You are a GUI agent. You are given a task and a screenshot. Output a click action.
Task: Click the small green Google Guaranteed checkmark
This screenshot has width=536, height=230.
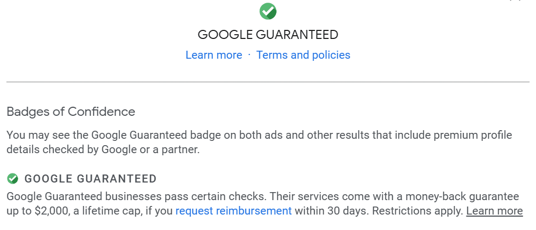click(13, 179)
